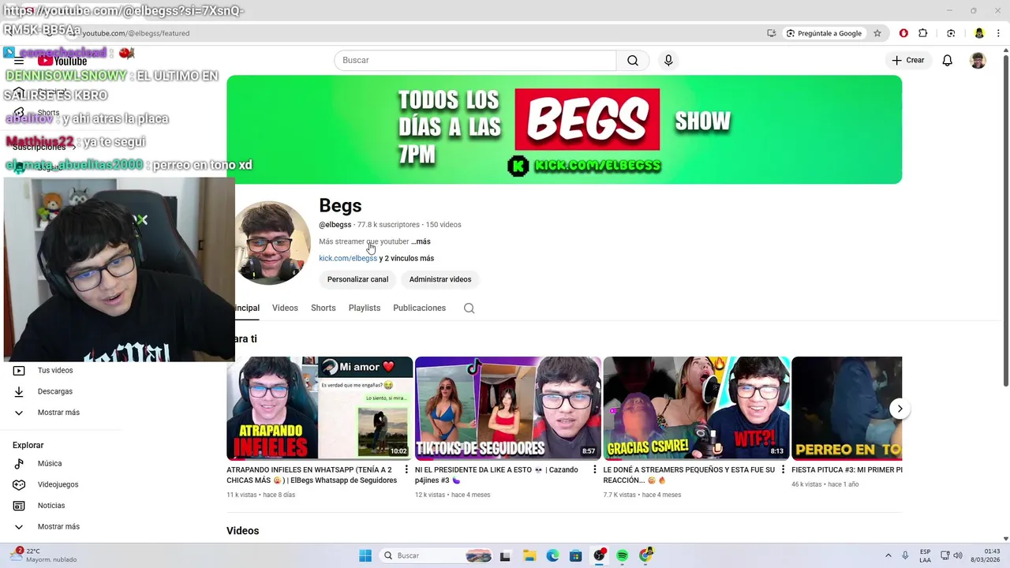This screenshot has height=568, width=1010.
Task: Bookmark this page with the star icon
Action: coord(877,33)
